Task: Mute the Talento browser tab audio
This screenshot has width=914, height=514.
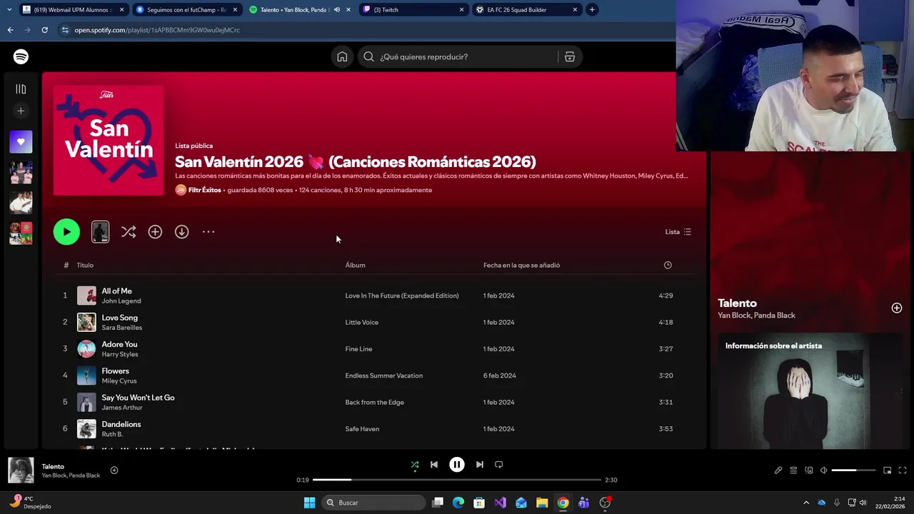Action: 337,10
